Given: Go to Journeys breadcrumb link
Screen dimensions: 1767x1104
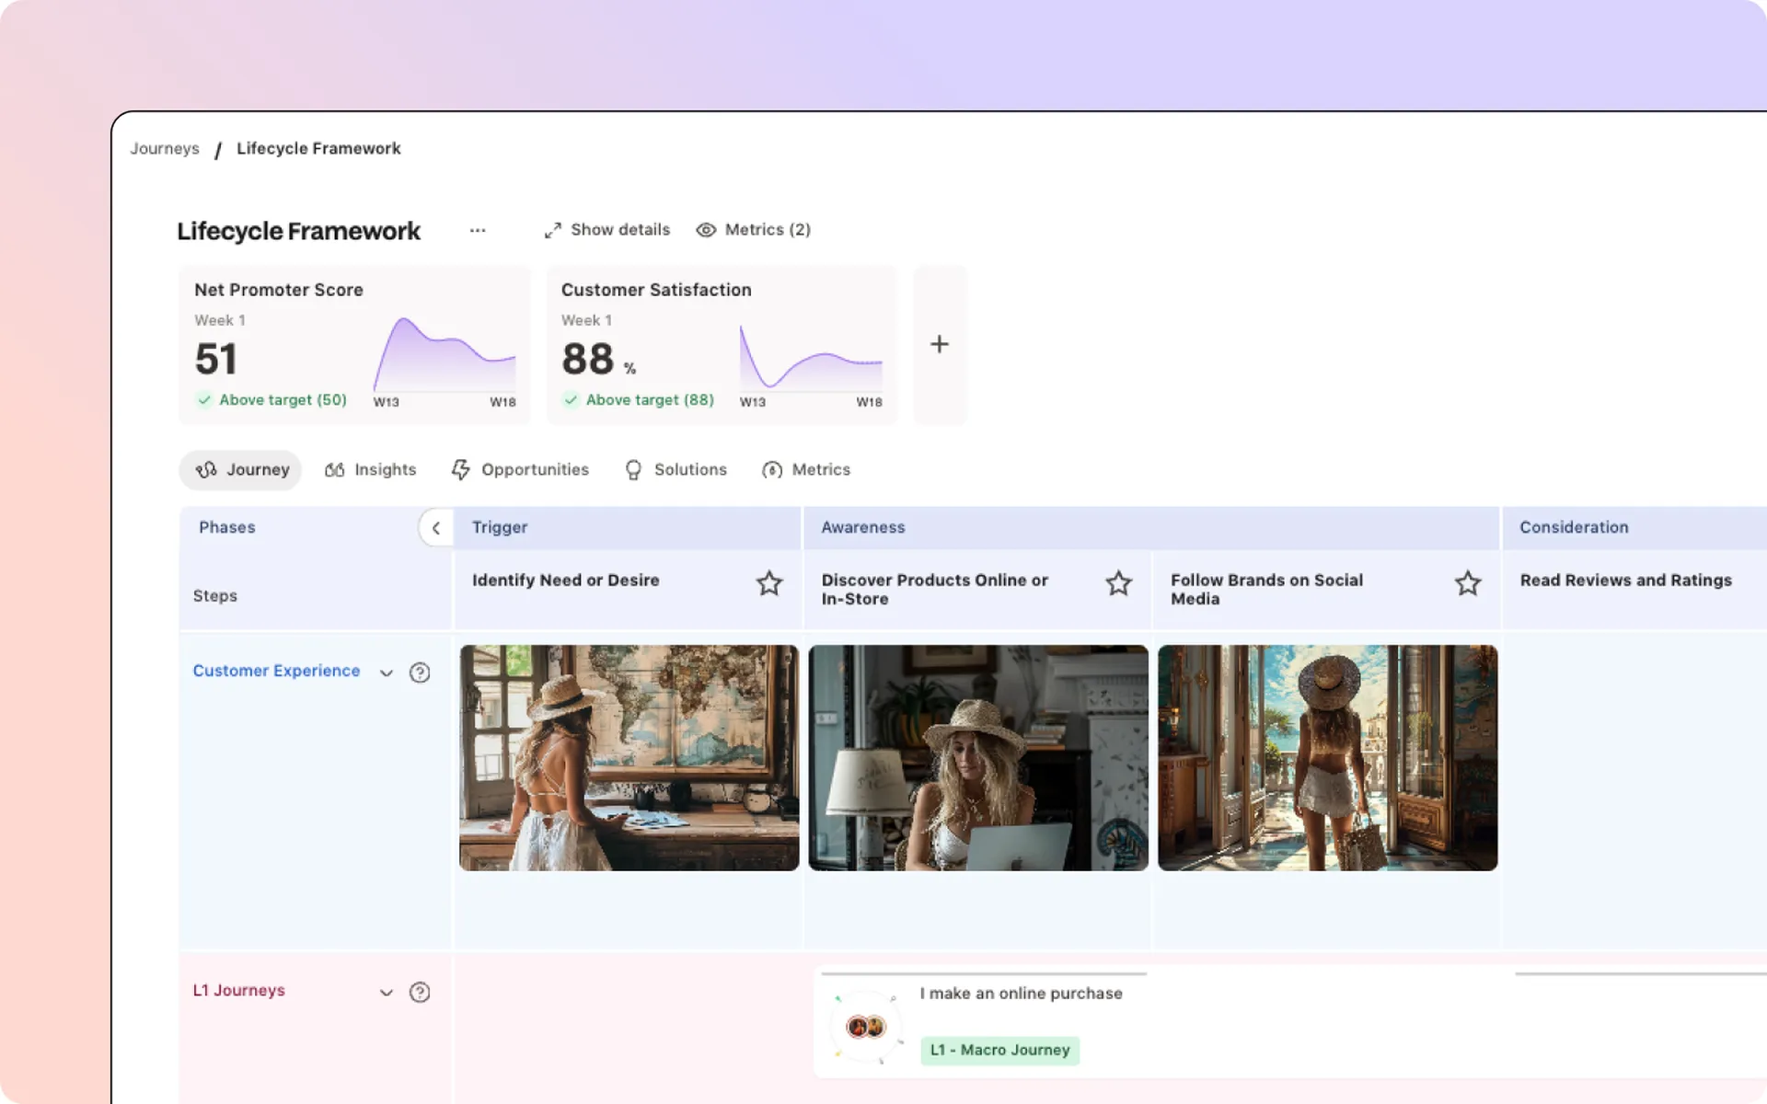Looking at the screenshot, I should point(165,148).
